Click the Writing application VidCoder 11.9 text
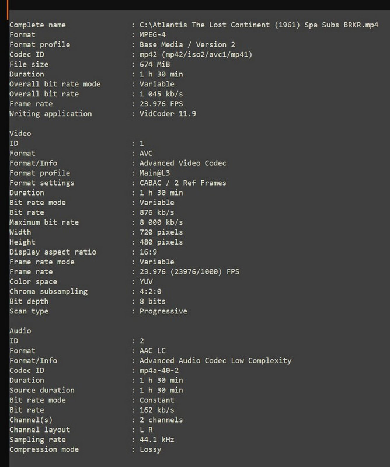Image resolution: width=390 pixels, height=467 pixels. [168, 113]
